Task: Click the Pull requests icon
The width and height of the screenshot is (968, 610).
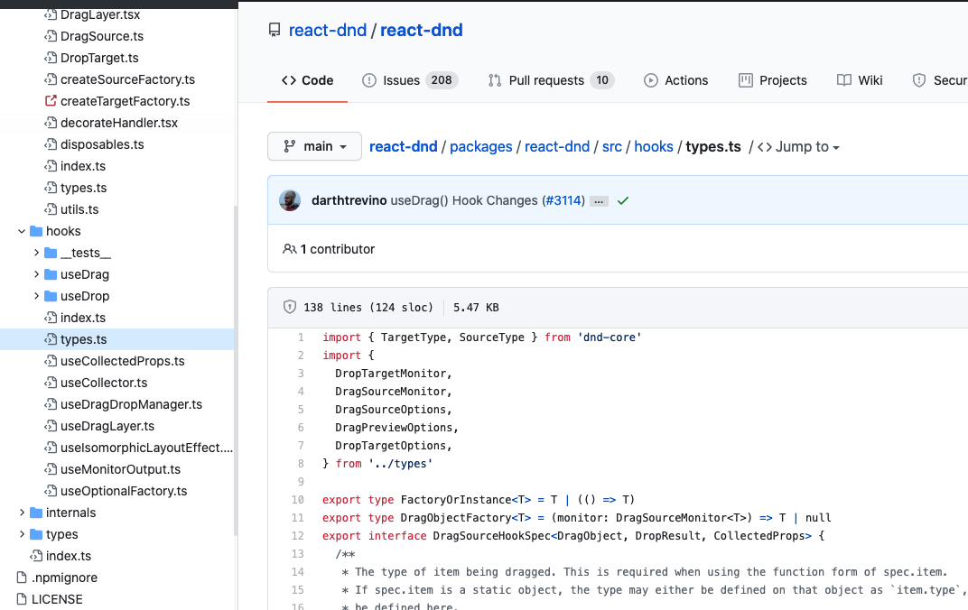Action: (x=495, y=80)
